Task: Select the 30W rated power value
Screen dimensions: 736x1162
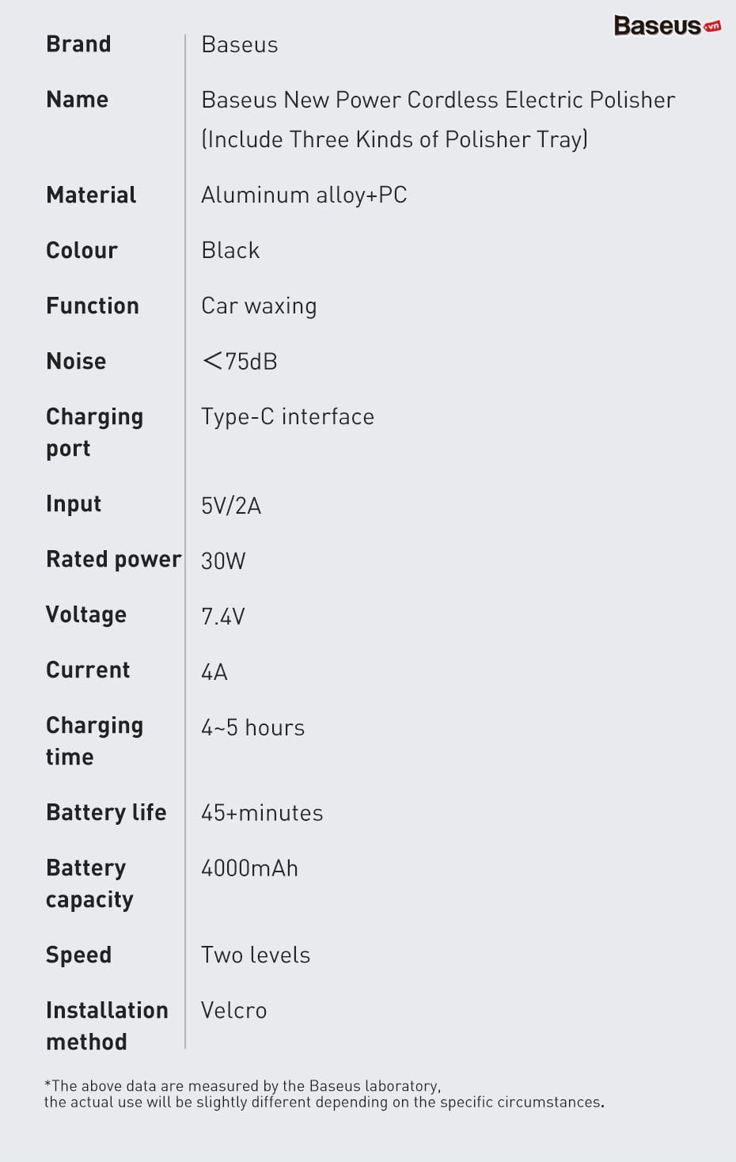Action: tap(223, 561)
